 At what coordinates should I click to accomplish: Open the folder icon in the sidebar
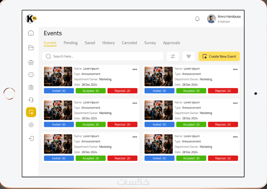tap(31, 48)
